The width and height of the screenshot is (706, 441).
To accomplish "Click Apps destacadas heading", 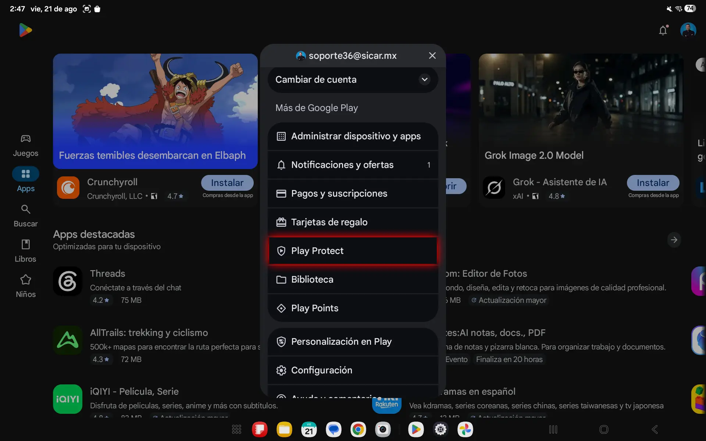I will pyautogui.click(x=94, y=234).
